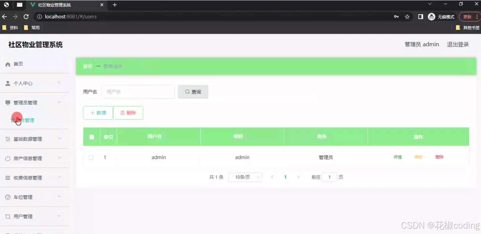Click 退出登录 to log out

point(458,45)
